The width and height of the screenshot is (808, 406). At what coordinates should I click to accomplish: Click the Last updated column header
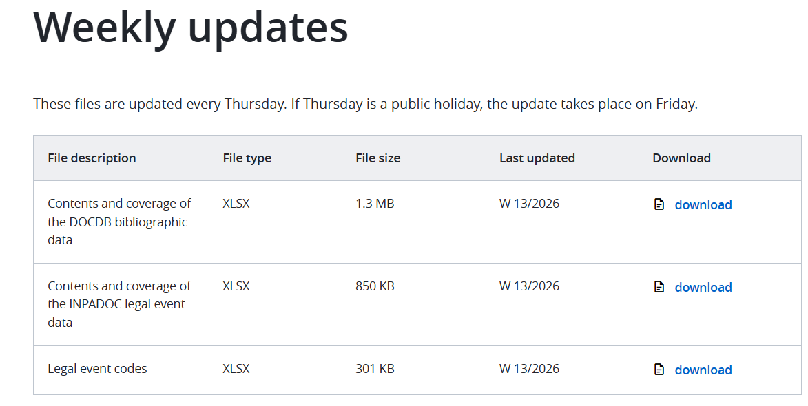point(537,158)
